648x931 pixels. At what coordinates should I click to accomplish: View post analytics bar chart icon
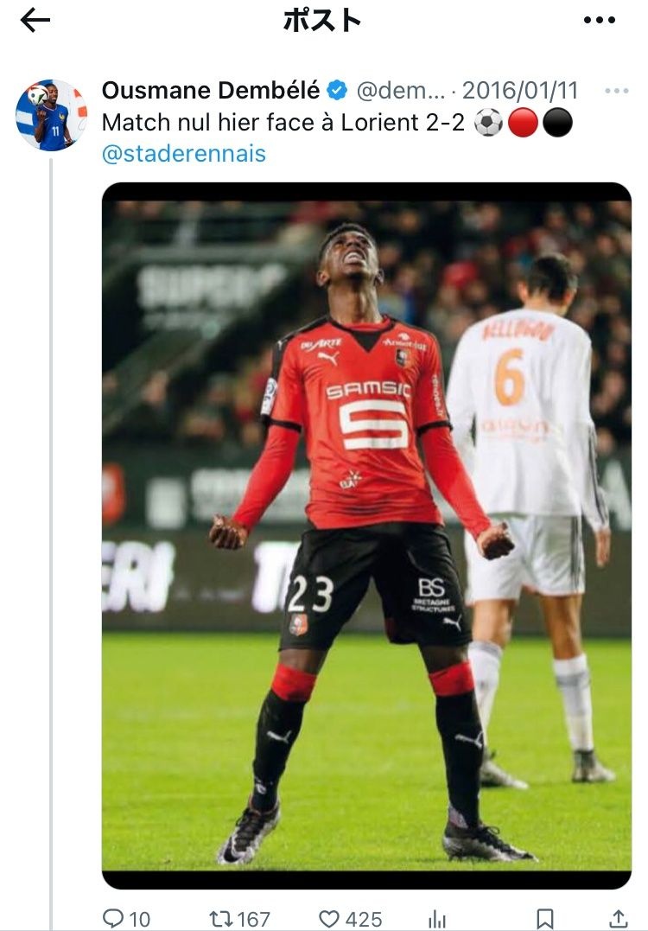click(x=437, y=920)
